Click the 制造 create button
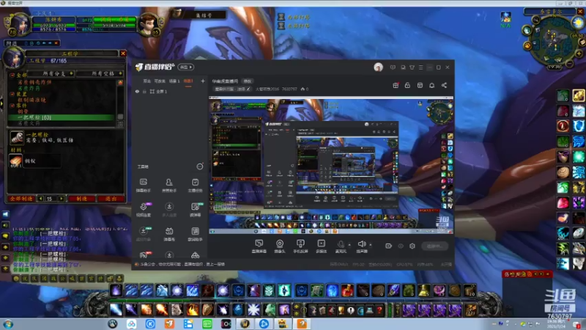The image size is (586, 330). point(81,199)
